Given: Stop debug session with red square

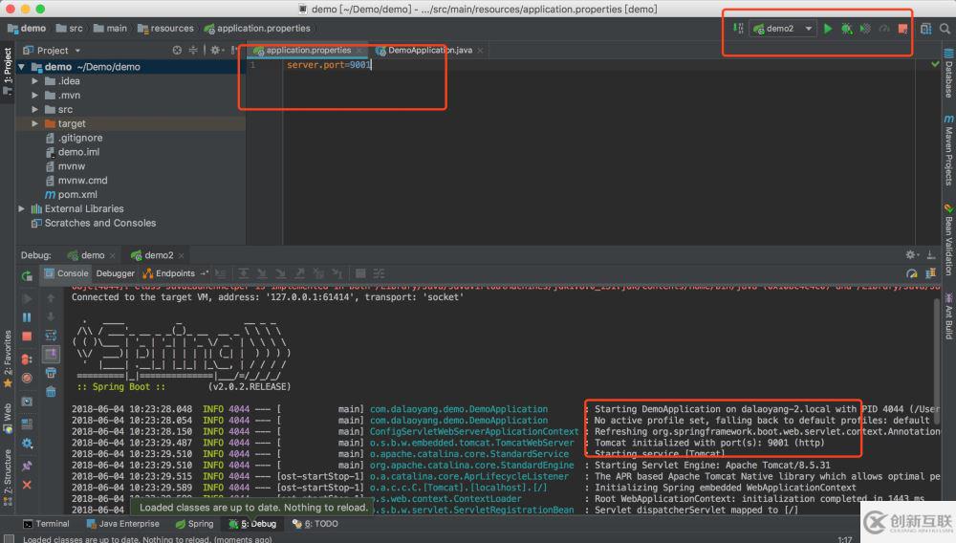Looking at the screenshot, I should [27, 337].
